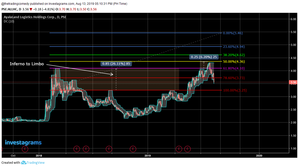Select the yellow 50.00%(4.36) Fibonacci label
This screenshot has height=167, width=299.
[234, 62]
